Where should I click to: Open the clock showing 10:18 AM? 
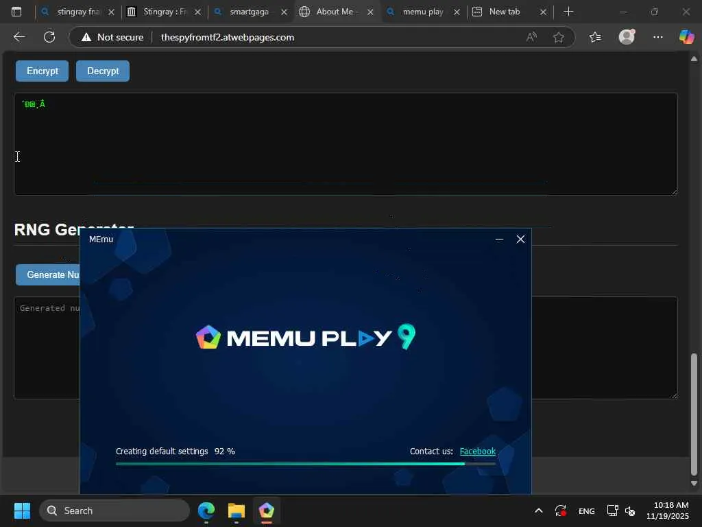(x=667, y=511)
